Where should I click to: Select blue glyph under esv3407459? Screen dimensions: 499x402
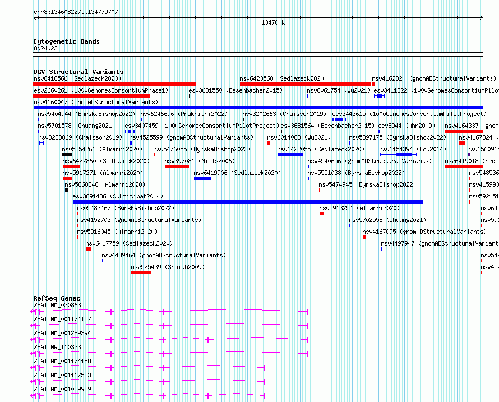130,131
